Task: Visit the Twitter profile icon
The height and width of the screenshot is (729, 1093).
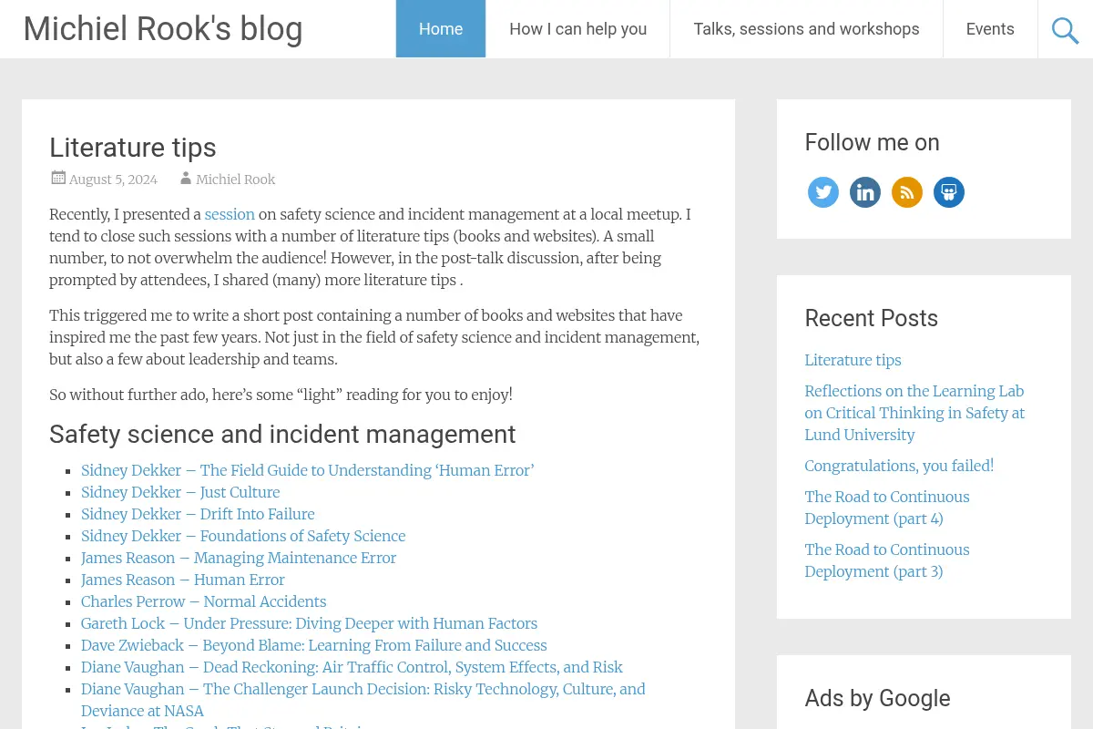Action: pos(823,192)
